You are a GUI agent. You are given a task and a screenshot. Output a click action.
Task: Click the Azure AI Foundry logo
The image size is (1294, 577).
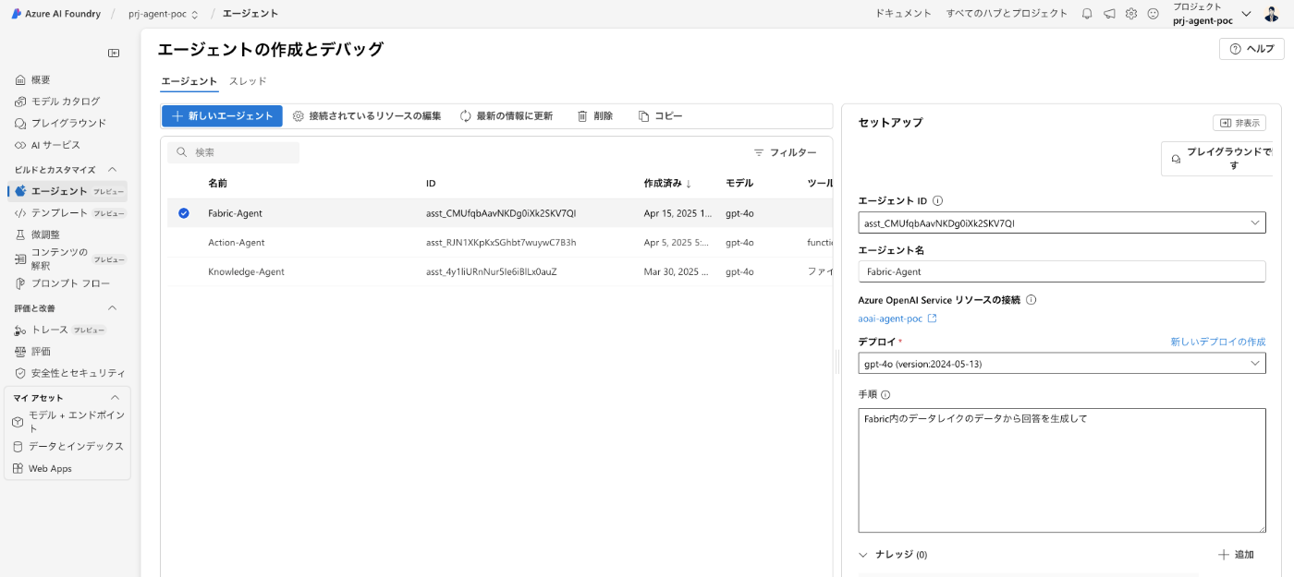(x=55, y=14)
